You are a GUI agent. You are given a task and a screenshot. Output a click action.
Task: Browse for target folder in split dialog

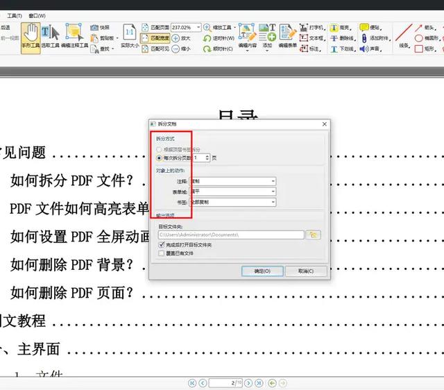[x=313, y=235]
